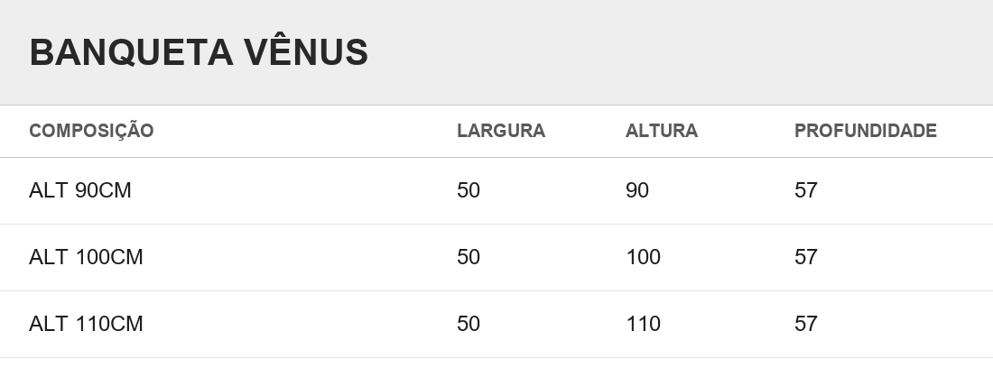Select the COMPOSIÇÃO column header
This screenshot has height=386, width=993.
coord(91,131)
